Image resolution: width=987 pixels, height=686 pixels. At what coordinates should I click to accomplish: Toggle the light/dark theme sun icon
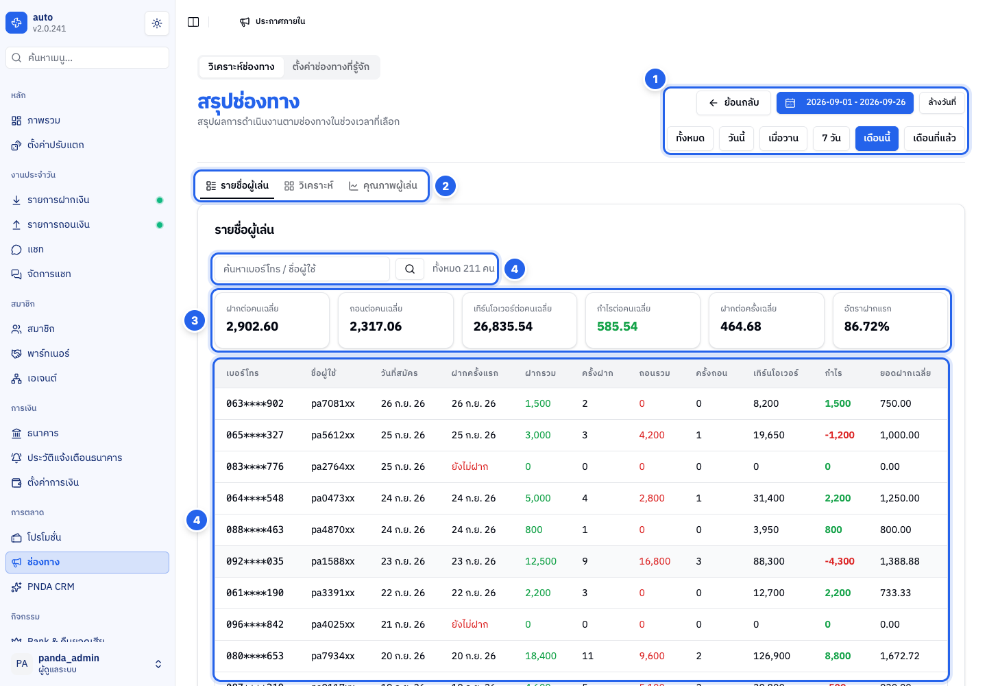click(x=157, y=23)
